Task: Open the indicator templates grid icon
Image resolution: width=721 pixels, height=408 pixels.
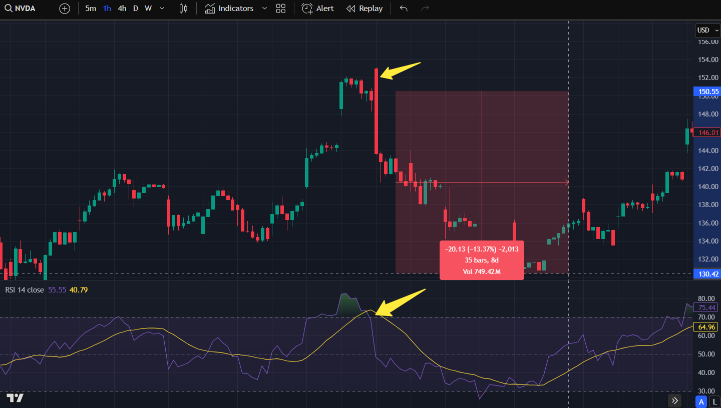Action: click(x=280, y=8)
